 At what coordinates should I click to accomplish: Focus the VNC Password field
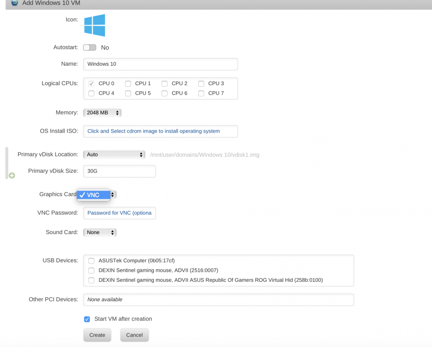119,213
